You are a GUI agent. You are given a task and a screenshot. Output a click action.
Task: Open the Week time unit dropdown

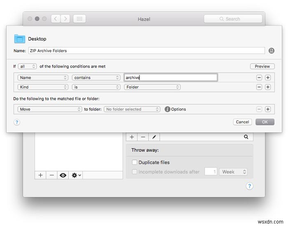click(233, 172)
